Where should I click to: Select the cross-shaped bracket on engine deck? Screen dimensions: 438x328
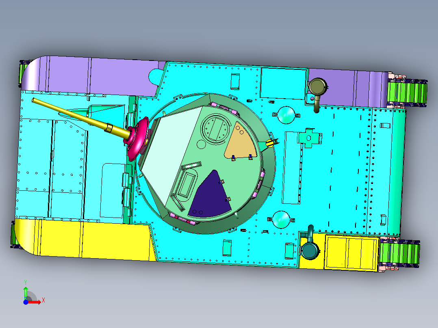(309, 138)
